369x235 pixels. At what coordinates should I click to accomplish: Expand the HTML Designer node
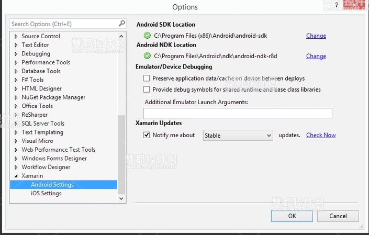(x=16, y=88)
